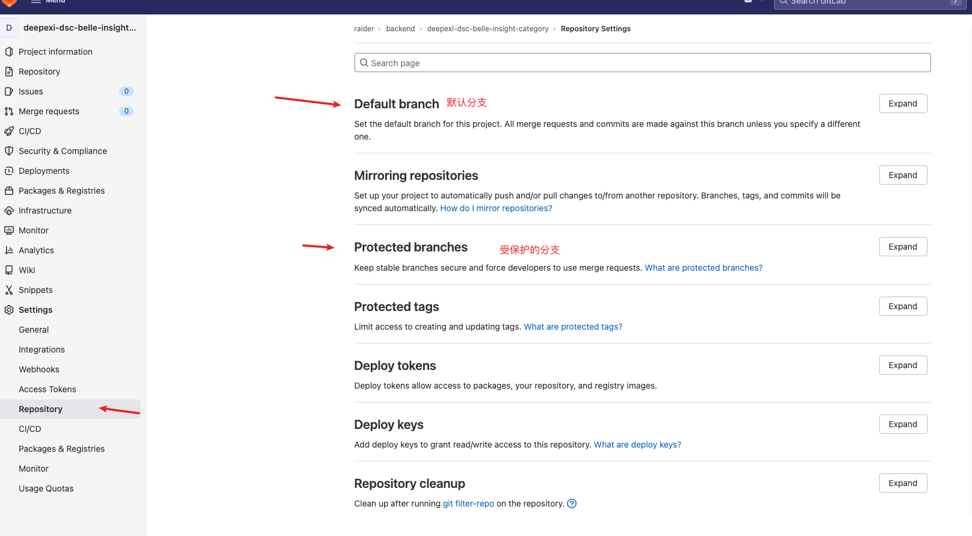Click the Merge requests icon

[x=9, y=111]
